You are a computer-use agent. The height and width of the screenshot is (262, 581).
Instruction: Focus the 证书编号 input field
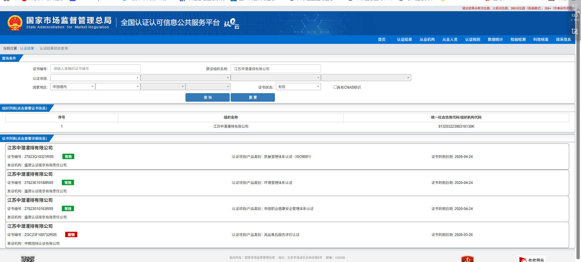click(95, 69)
